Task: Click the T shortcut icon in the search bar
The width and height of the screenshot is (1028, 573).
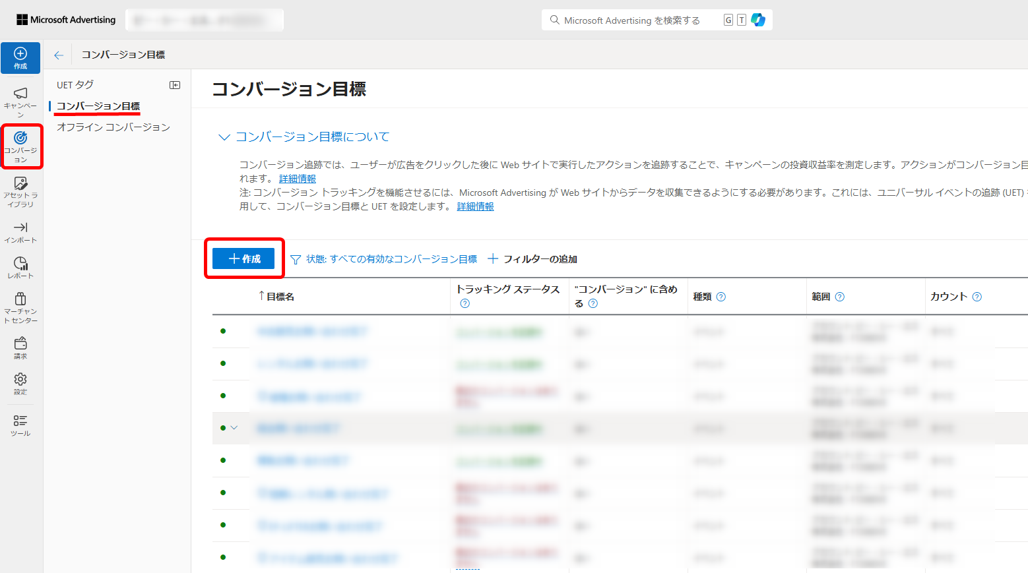Action: (x=742, y=20)
